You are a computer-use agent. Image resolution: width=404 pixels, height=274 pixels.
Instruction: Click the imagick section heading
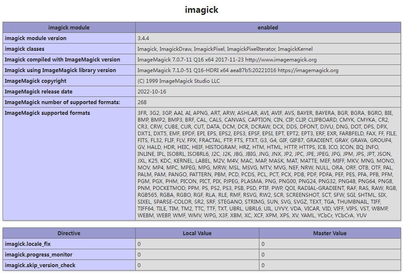[201, 10]
